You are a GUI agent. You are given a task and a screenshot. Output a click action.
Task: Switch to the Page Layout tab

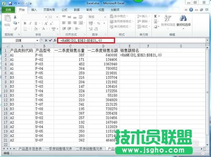[x=49, y=10]
